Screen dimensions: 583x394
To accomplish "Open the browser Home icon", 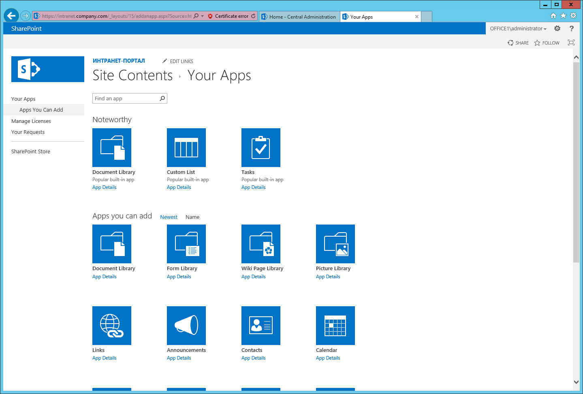I will pyautogui.click(x=553, y=15).
